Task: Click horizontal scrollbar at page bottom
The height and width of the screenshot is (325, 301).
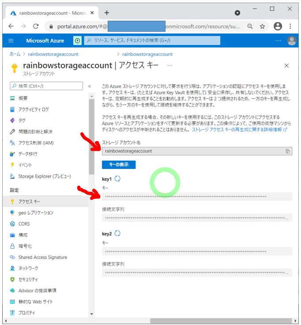Action: point(221,321)
